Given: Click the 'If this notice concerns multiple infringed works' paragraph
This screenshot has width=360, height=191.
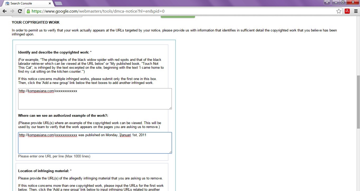Looking at the screenshot, I should [87, 81].
